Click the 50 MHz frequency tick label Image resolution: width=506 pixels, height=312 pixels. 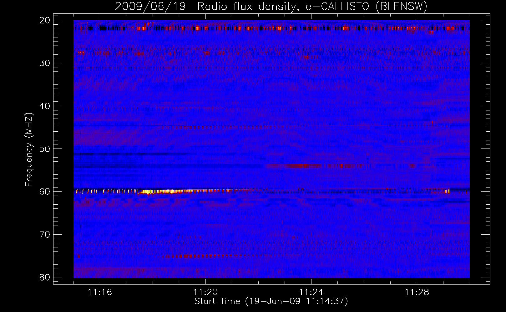[x=45, y=149]
